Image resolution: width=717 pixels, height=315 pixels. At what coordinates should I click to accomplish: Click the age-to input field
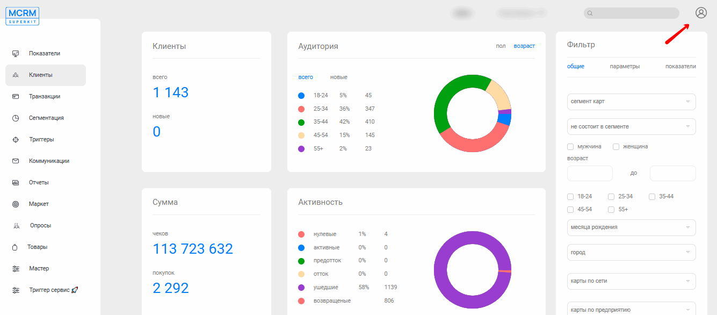coord(673,173)
